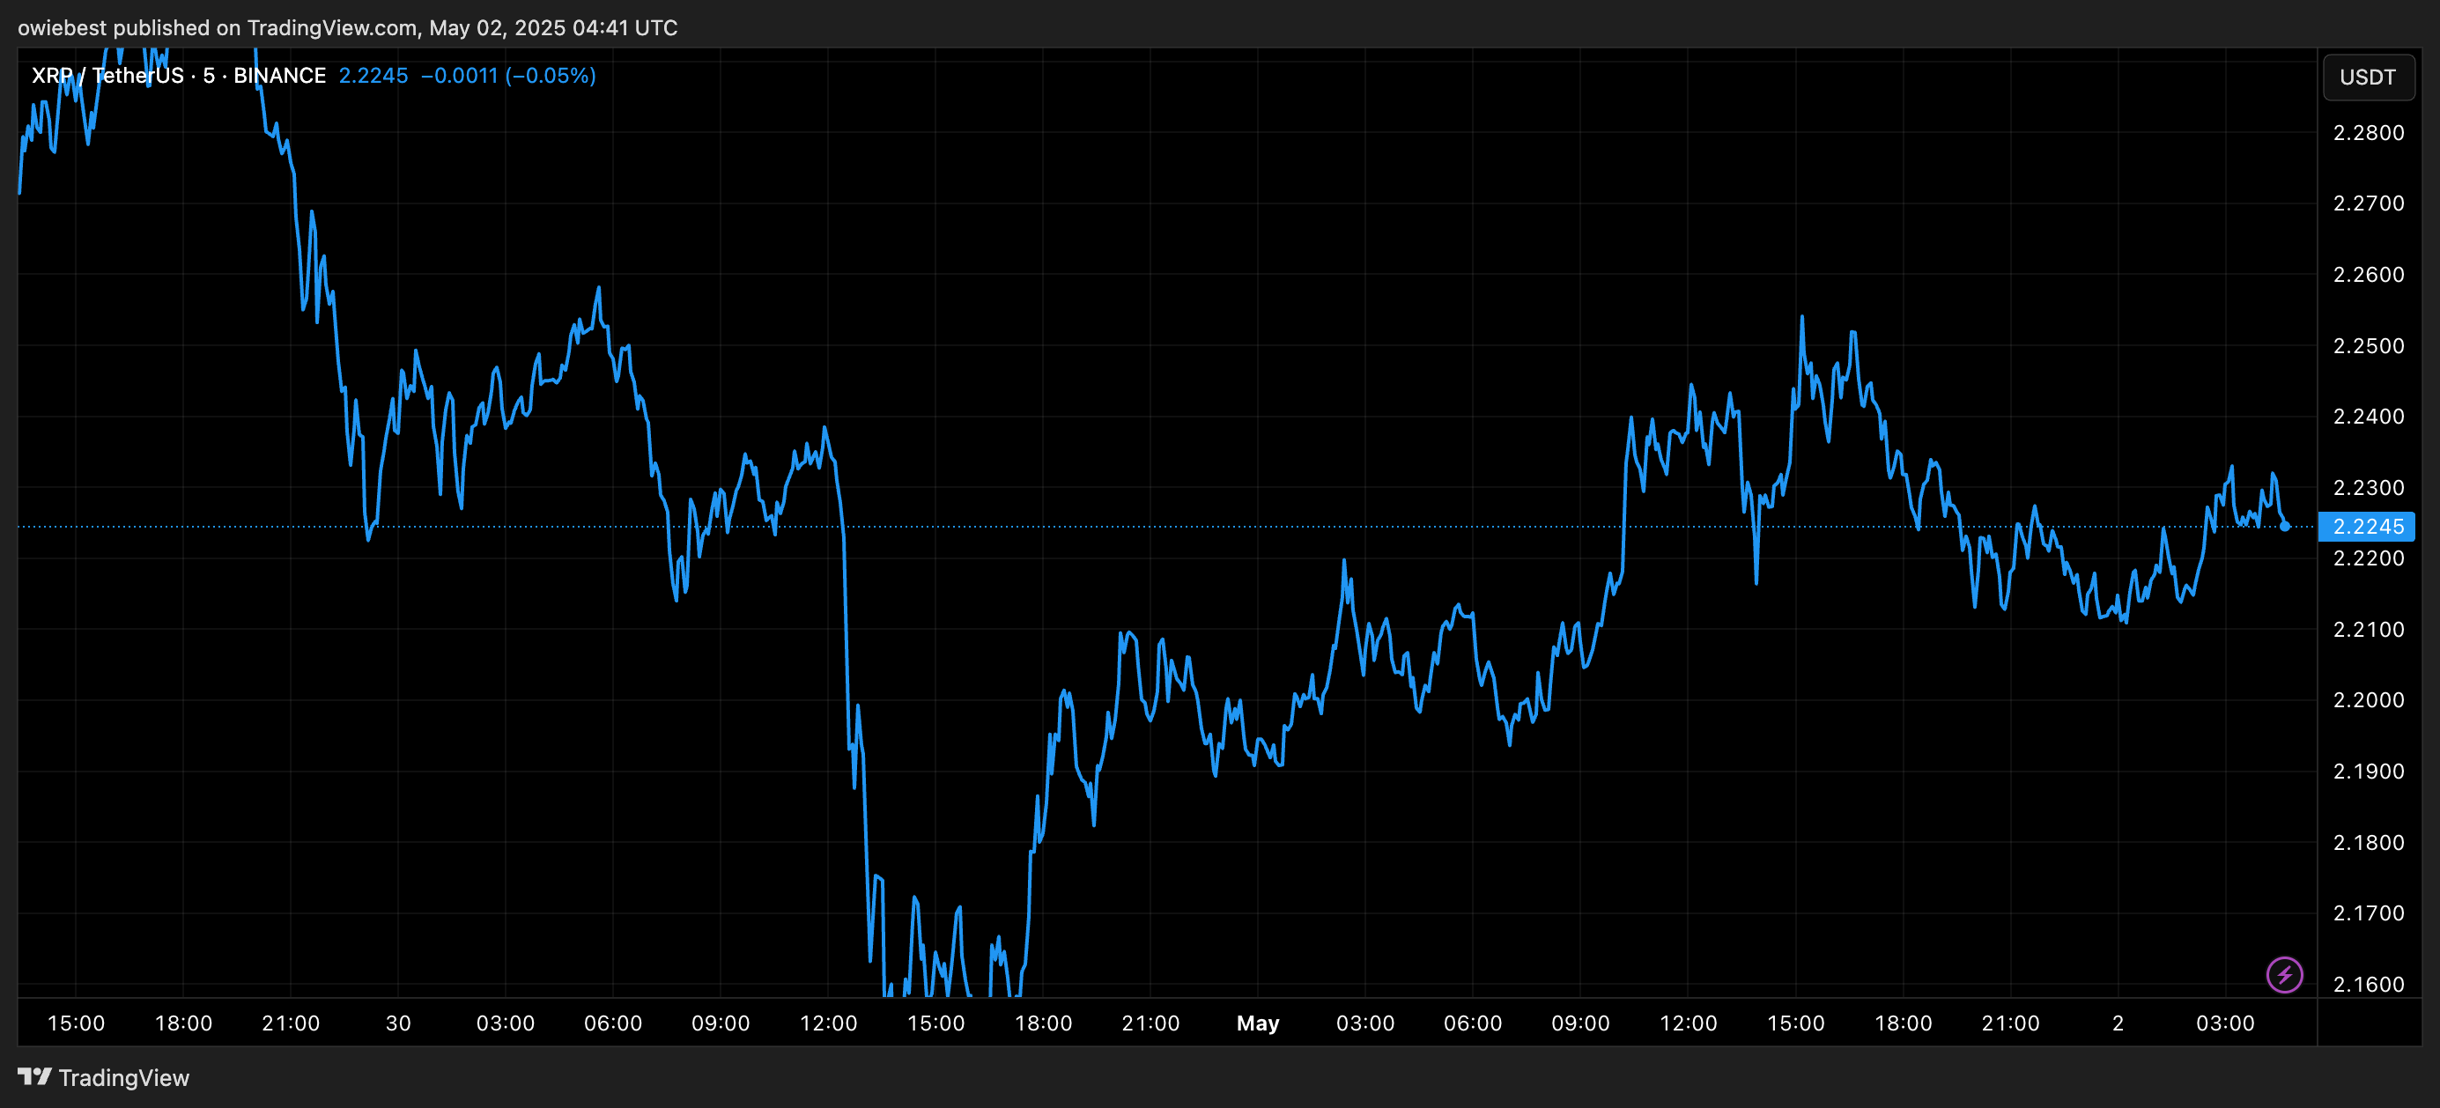Click the 2.2000 price axis label
The height and width of the screenshot is (1108, 2440).
2368,701
